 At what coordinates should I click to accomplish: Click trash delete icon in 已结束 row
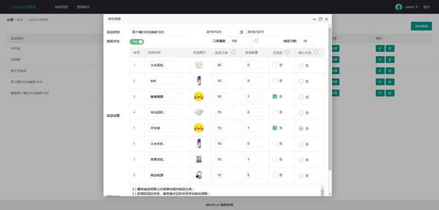pos(390,60)
